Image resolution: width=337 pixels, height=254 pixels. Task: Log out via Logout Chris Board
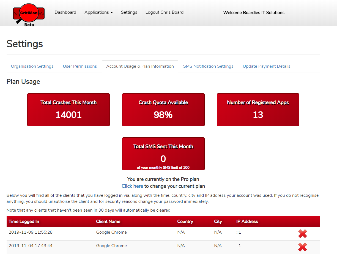coord(165,12)
